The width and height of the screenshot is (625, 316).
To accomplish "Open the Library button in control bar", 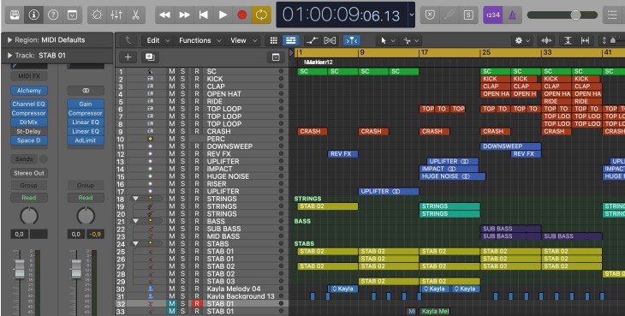I will [x=15, y=15].
